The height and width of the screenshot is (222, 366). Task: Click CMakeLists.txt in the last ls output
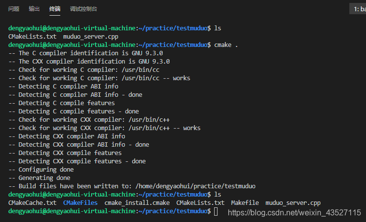point(200,203)
